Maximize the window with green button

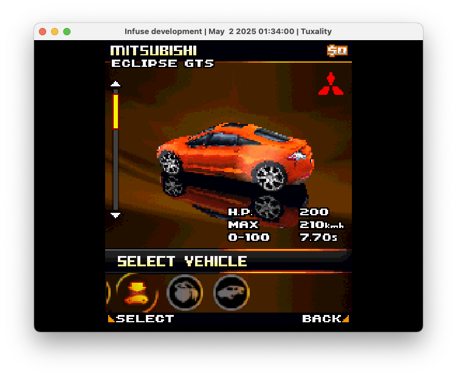[x=67, y=32]
